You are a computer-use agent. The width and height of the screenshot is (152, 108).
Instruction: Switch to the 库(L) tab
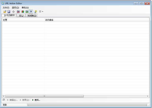coord(21,16)
